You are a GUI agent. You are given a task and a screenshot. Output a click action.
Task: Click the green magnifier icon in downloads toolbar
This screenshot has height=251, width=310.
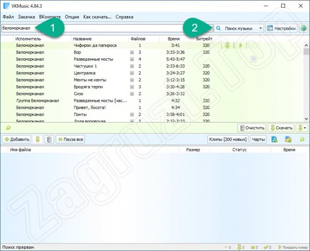302,140
